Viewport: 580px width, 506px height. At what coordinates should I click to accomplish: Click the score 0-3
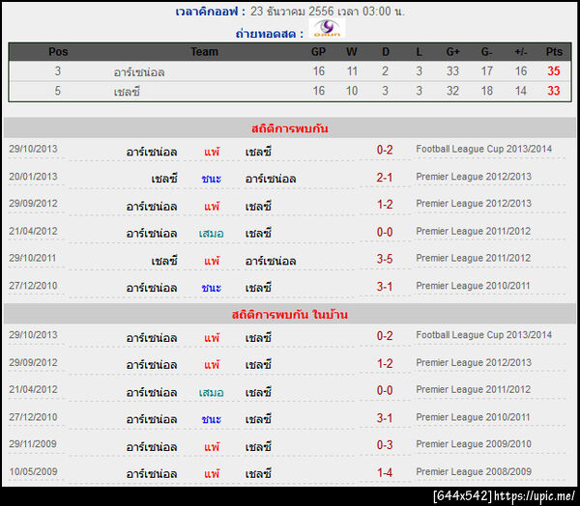point(385,445)
